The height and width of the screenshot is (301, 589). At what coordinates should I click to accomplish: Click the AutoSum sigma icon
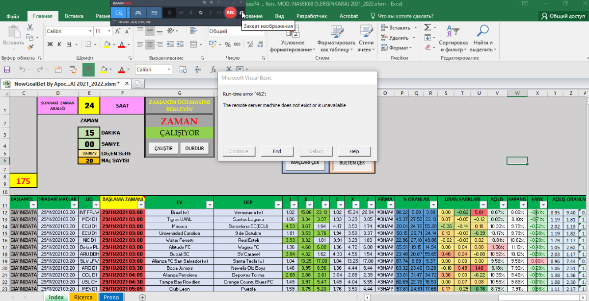pos(428,27)
